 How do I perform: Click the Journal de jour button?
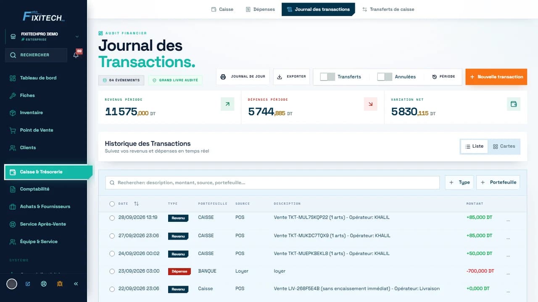pos(243,77)
